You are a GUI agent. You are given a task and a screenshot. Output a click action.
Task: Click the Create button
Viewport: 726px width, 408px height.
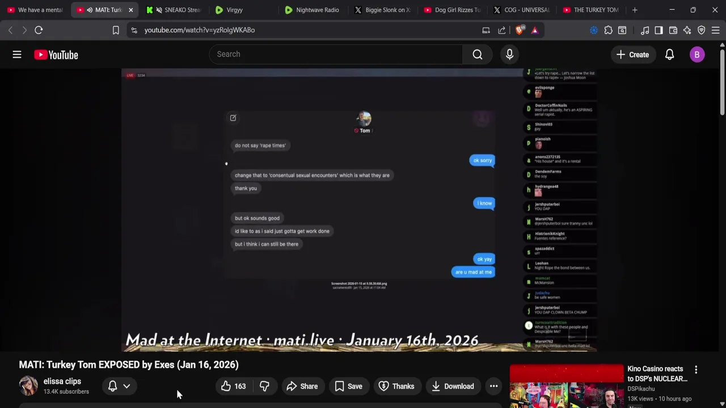click(x=632, y=55)
